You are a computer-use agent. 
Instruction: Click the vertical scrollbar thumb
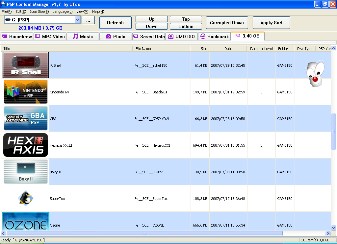pyautogui.click(x=334, y=132)
